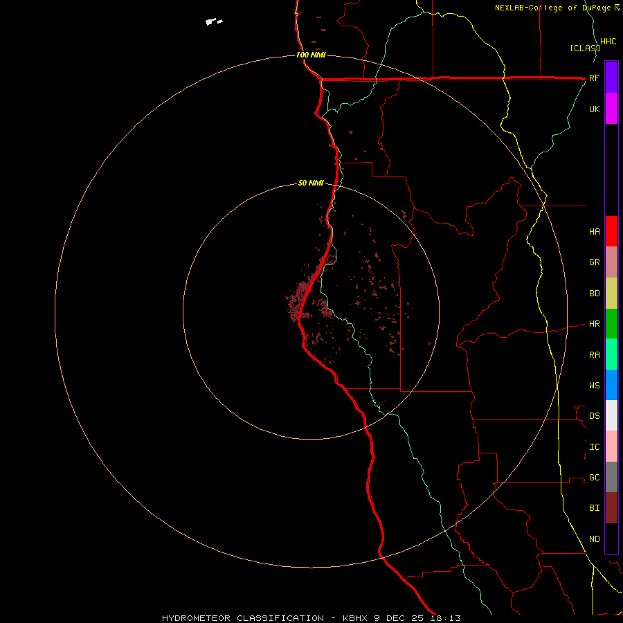This screenshot has width=623, height=623.
Task: Click the 'BD' legend label
Action: (x=594, y=294)
